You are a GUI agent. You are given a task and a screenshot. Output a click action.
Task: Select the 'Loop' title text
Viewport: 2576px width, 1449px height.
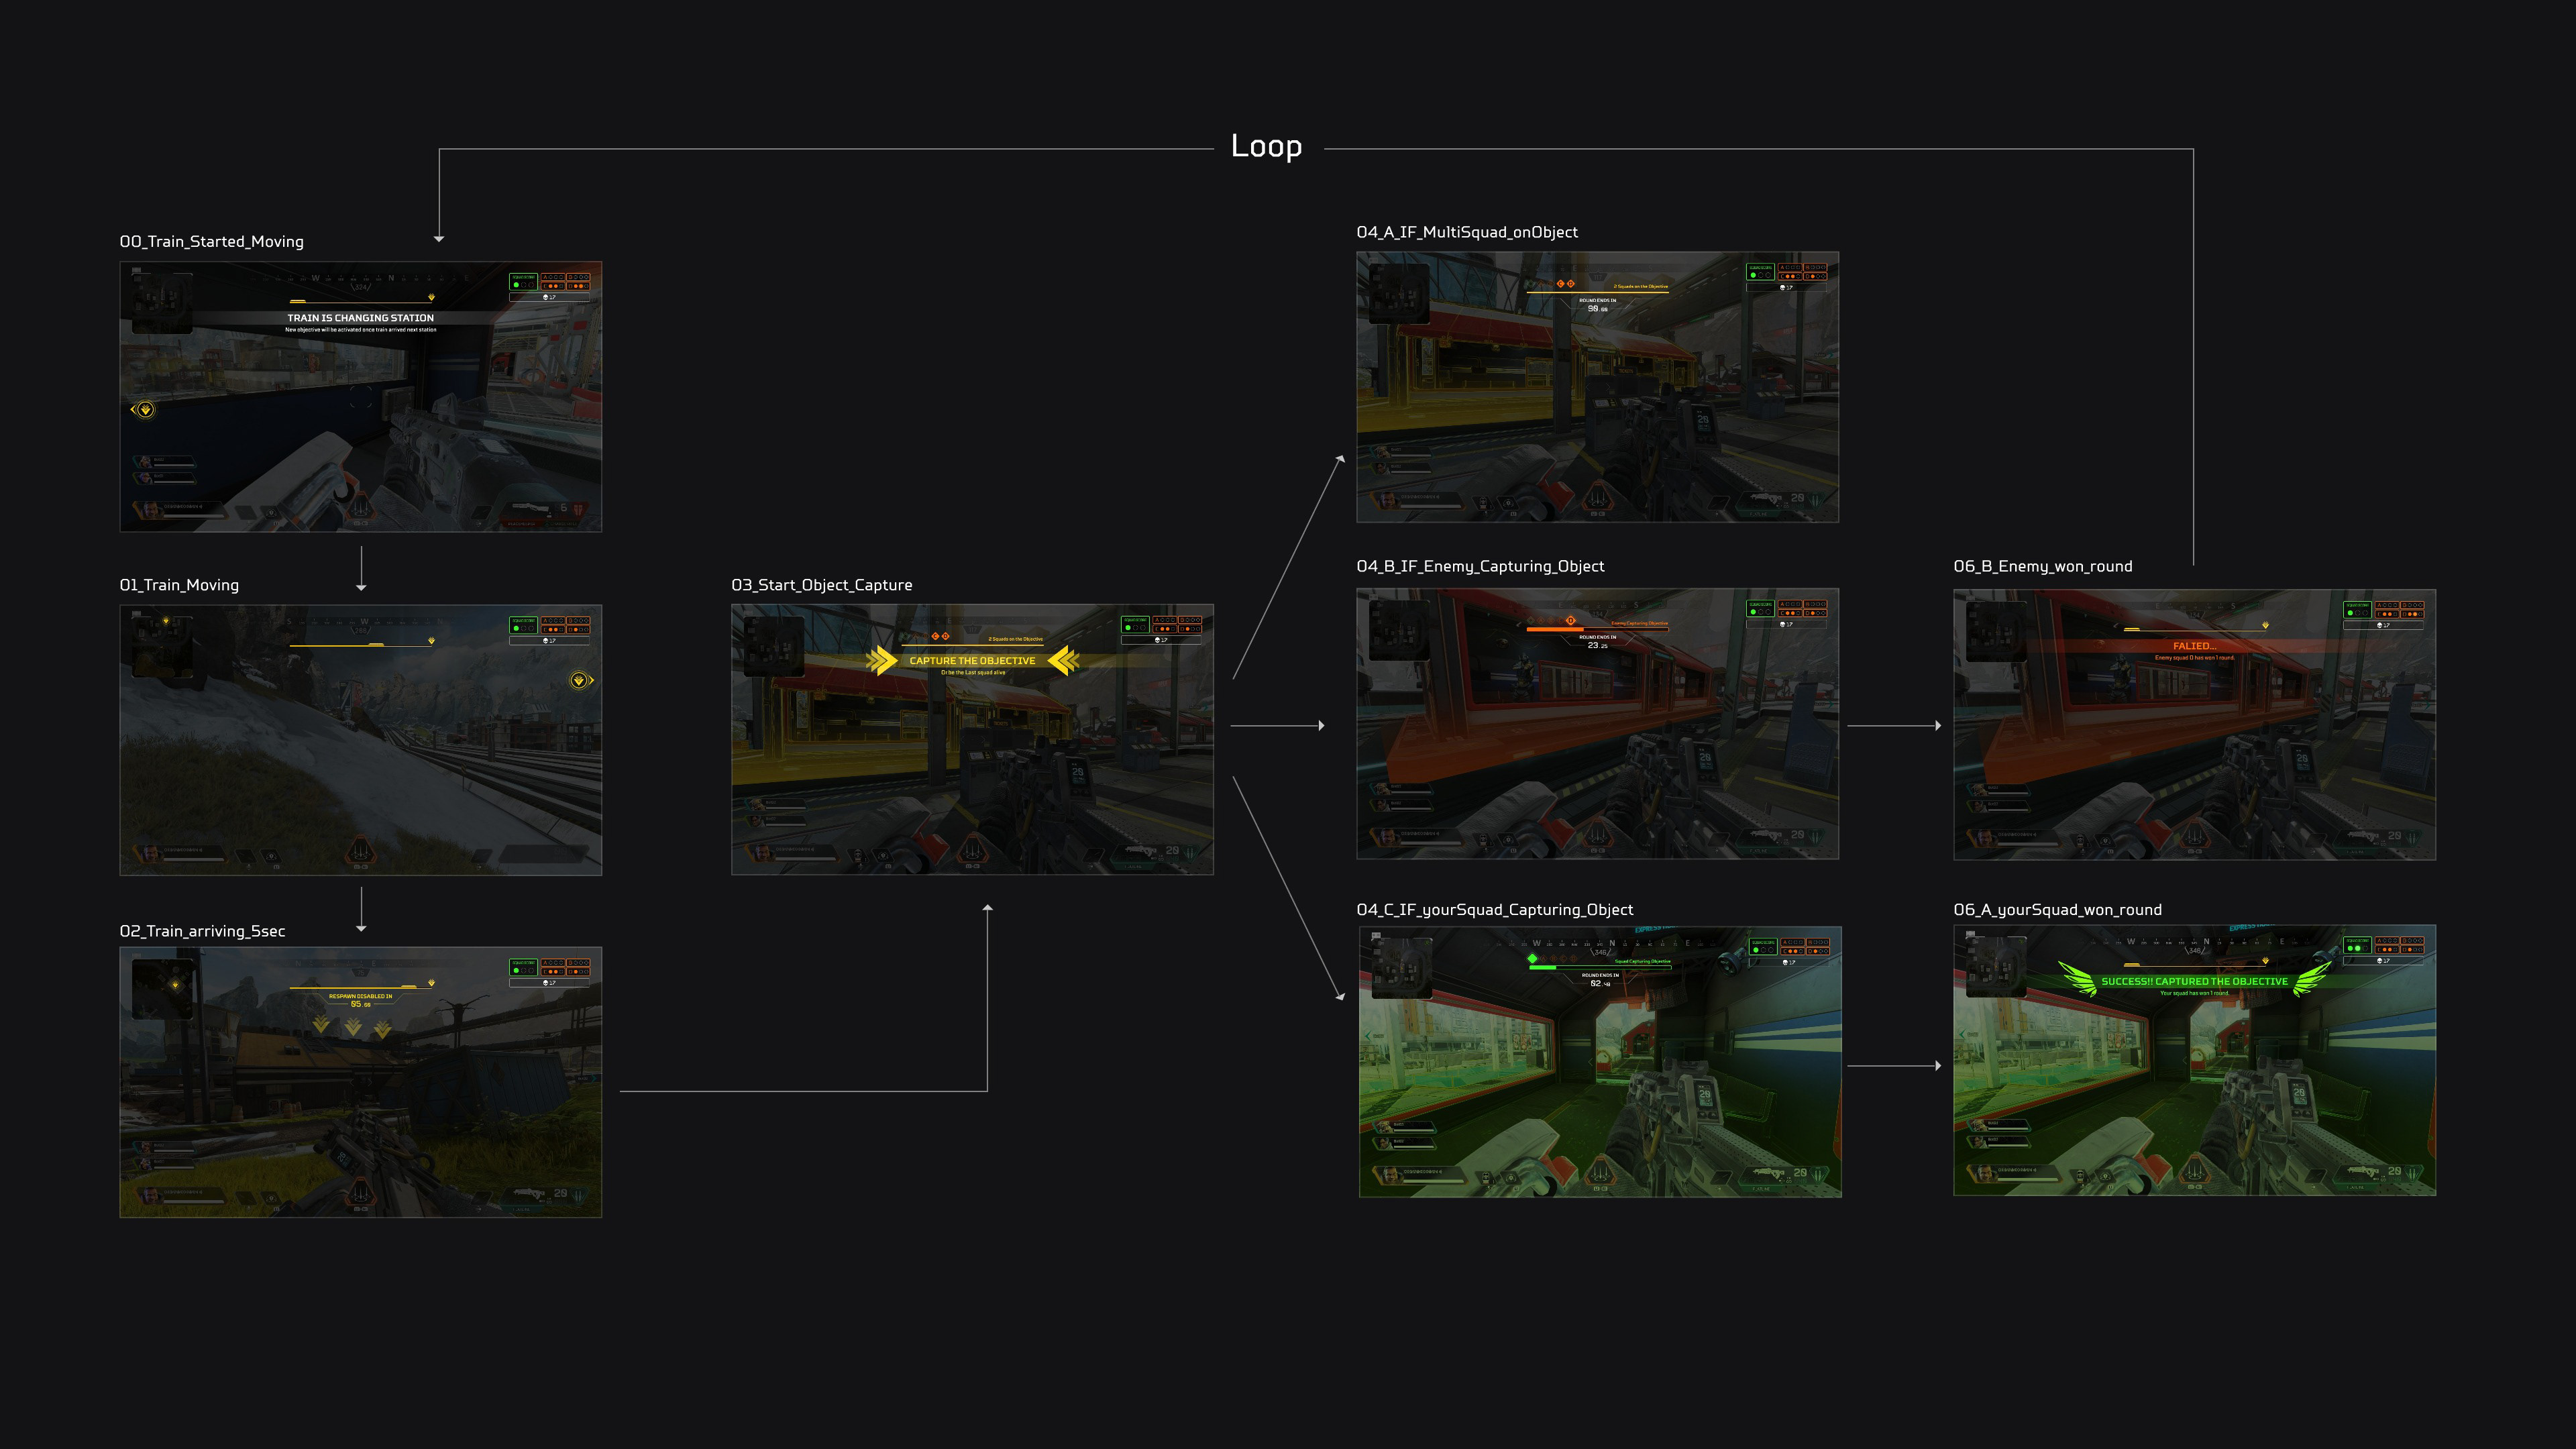click(x=1266, y=146)
